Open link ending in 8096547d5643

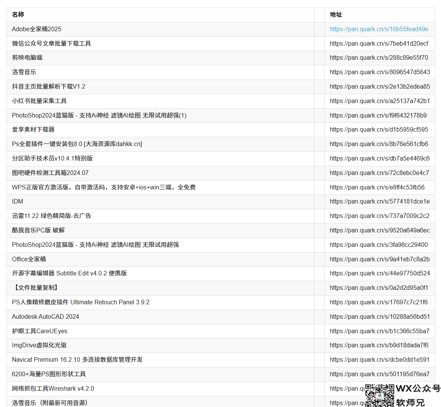(380, 72)
